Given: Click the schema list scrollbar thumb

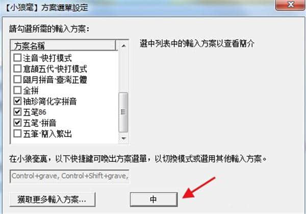Looking at the screenshot, I should point(123,112).
